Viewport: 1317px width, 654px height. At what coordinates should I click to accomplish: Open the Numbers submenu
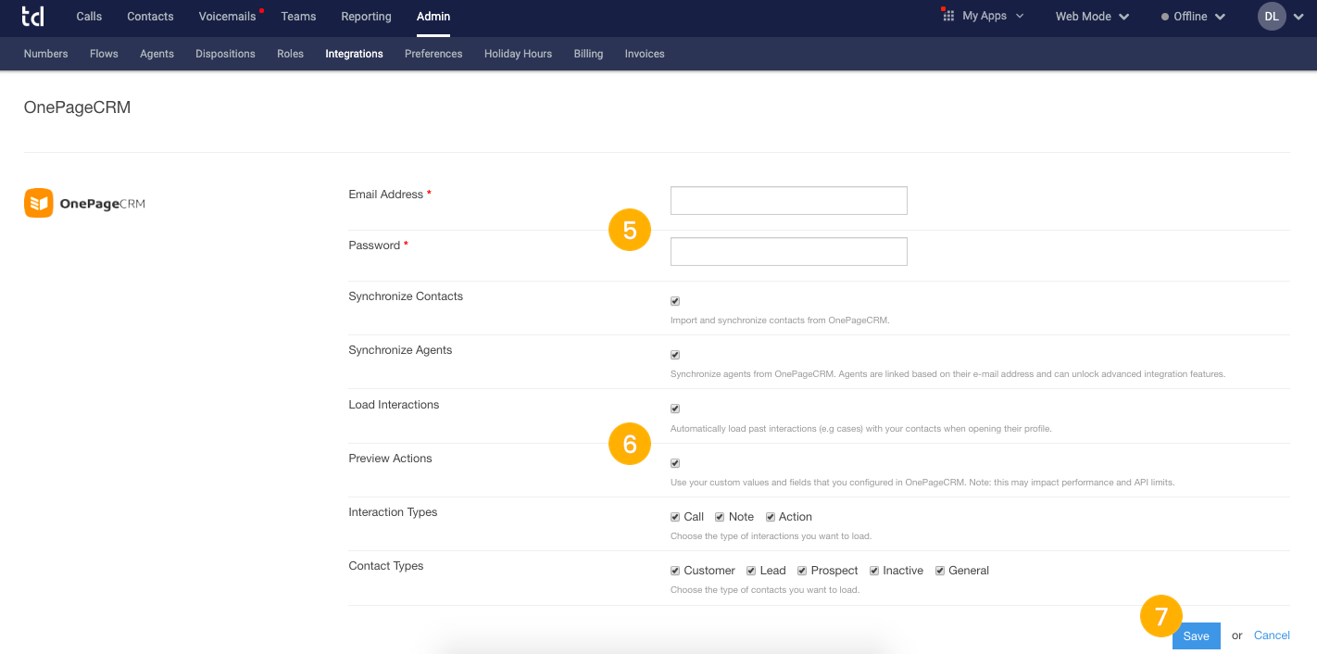[45, 54]
